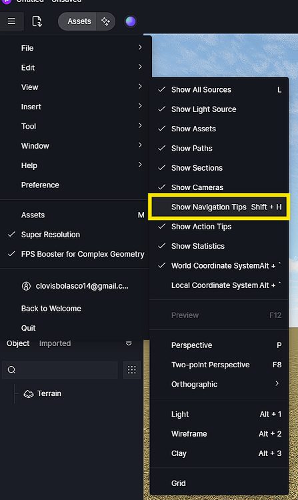Open the object panel filter dropdown arrow
This screenshot has height=500, width=298.
click(x=129, y=343)
